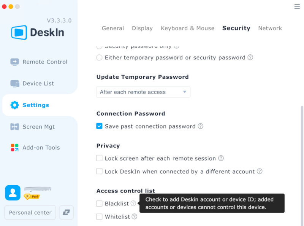This screenshot has height=226, width=304.
Task: Open the Update Temporary Password dropdown
Action: (x=143, y=92)
